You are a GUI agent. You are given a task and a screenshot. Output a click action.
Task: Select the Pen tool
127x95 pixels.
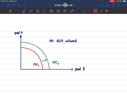[17, 11]
